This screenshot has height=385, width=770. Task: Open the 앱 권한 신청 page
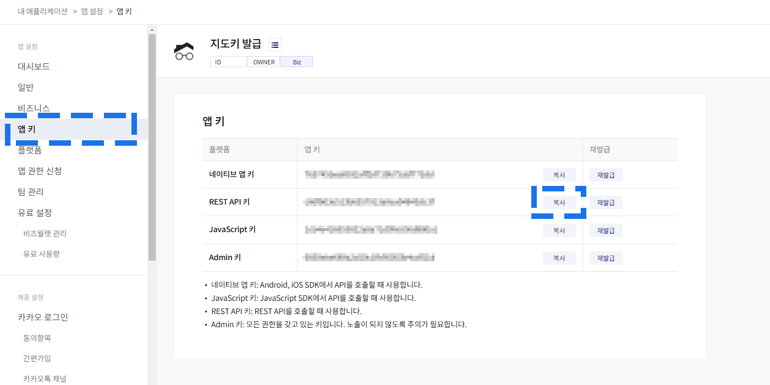pos(40,171)
